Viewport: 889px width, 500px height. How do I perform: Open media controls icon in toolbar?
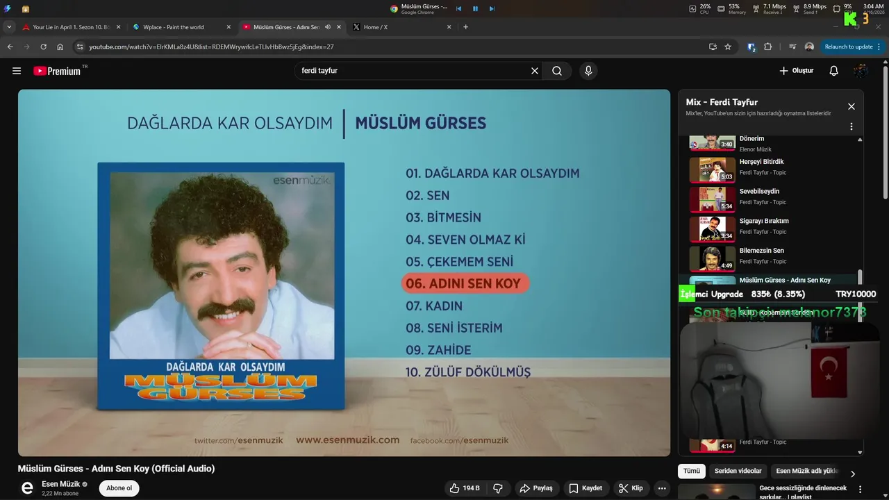coord(792,47)
